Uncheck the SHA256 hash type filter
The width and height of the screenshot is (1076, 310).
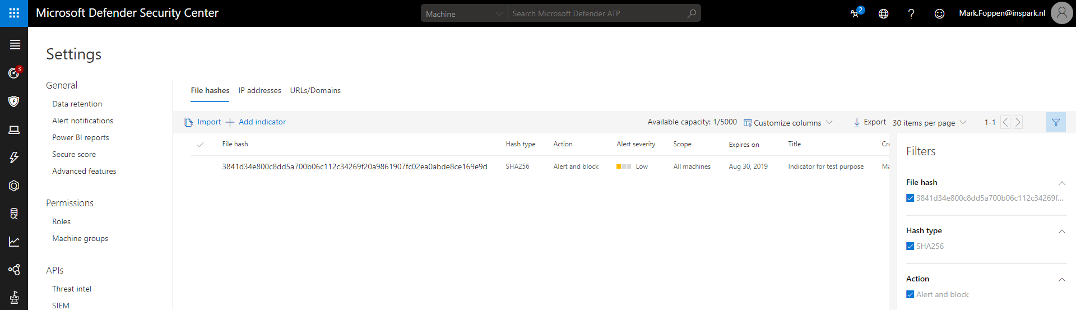(x=910, y=246)
